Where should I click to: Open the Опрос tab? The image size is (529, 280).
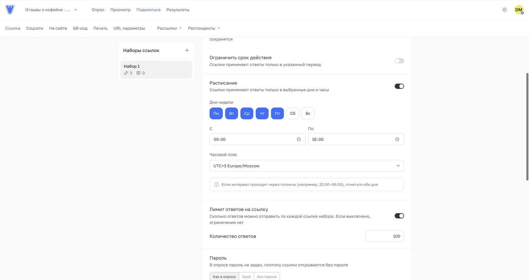(98, 10)
